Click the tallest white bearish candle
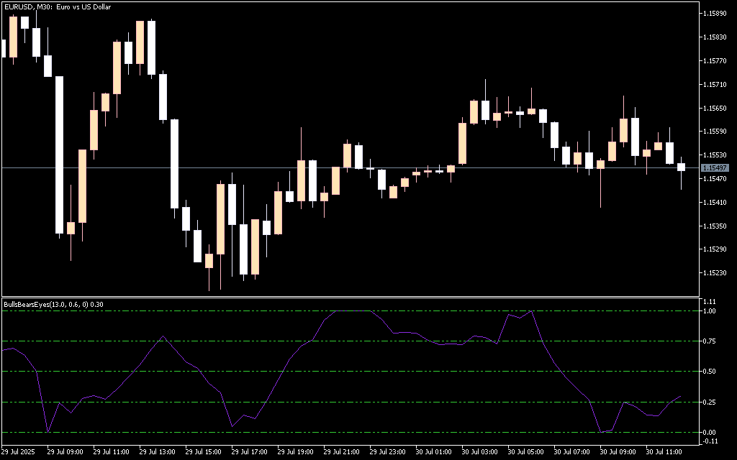Viewport: 737px width, 460px height. tap(60, 155)
